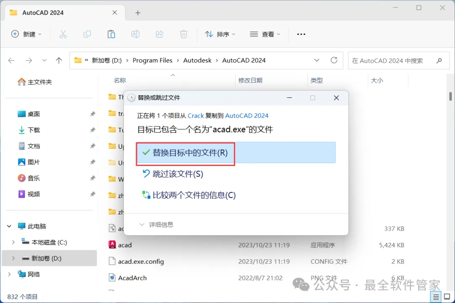Open 桌面 in the sidebar

pyautogui.click(x=29, y=114)
